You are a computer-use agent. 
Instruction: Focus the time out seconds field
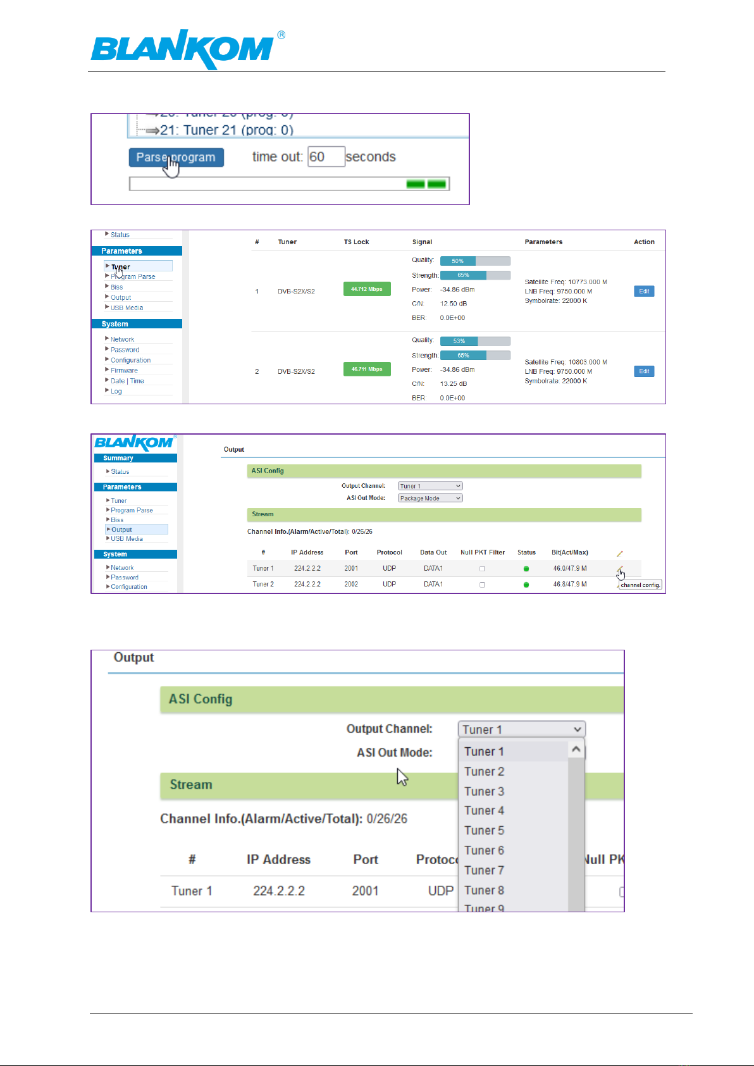point(326,156)
